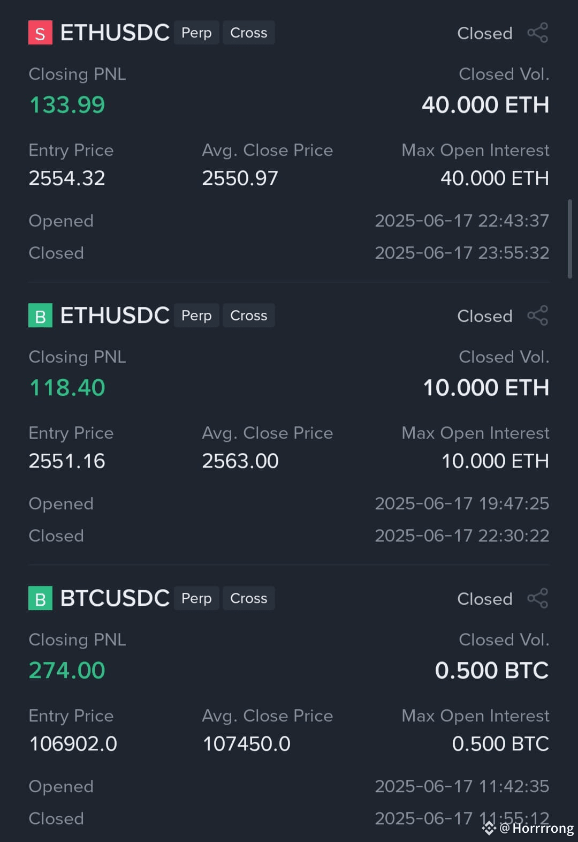The height and width of the screenshot is (842, 578).
Task: Click Closed status on ETHUSDC long card
Action: (485, 316)
